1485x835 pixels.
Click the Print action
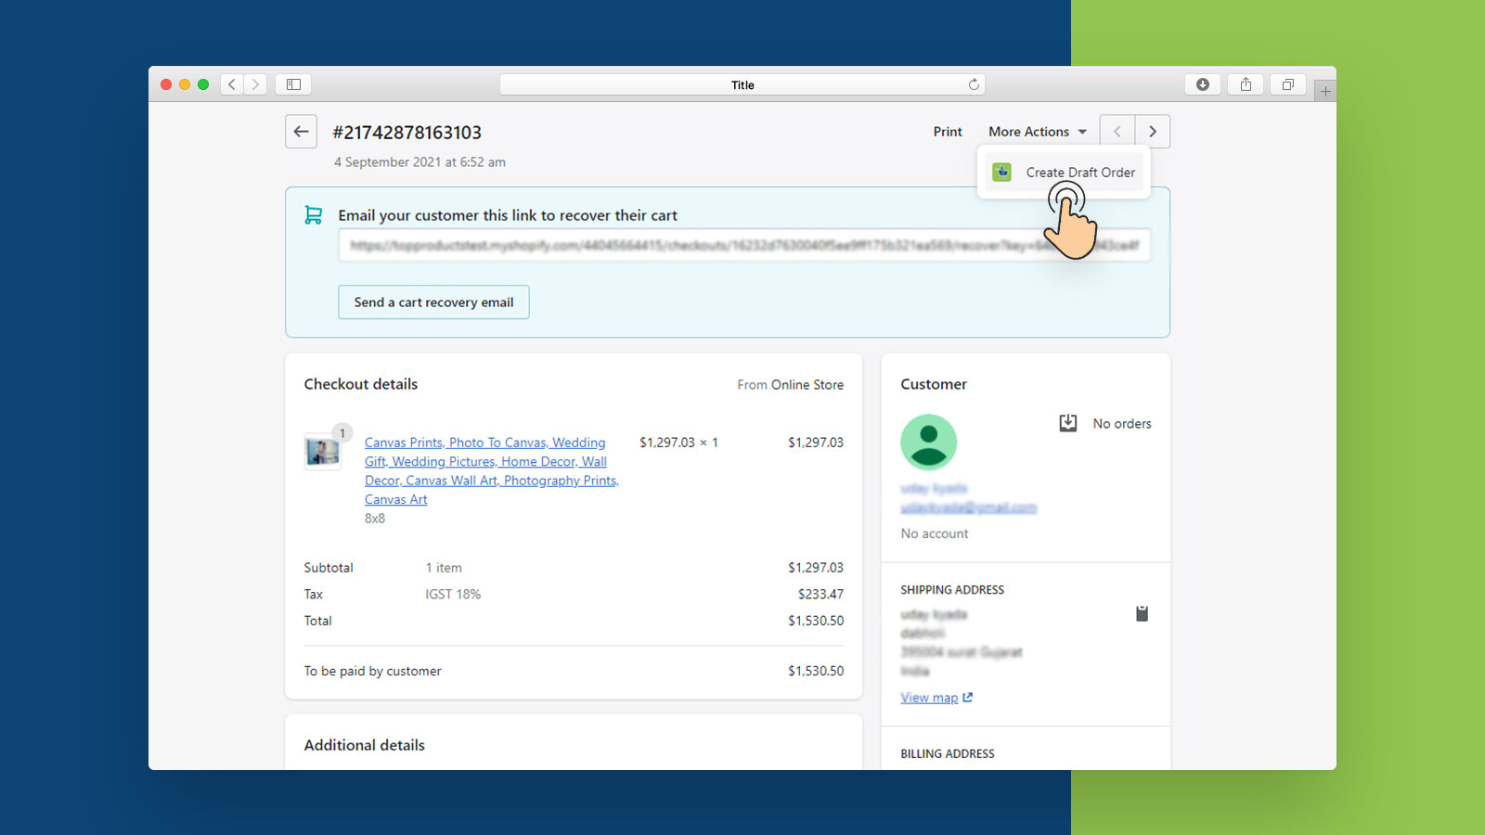pyautogui.click(x=948, y=132)
